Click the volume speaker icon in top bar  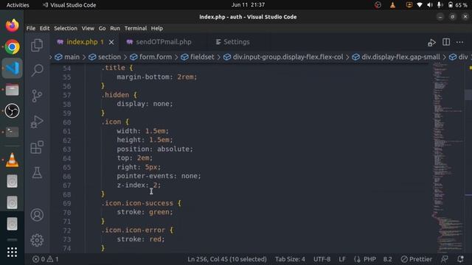coord(429,5)
